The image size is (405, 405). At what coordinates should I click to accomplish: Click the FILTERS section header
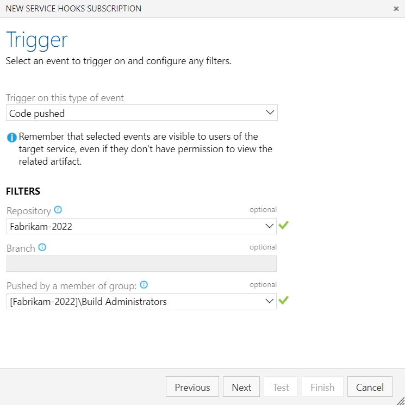pyautogui.click(x=23, y=191)
